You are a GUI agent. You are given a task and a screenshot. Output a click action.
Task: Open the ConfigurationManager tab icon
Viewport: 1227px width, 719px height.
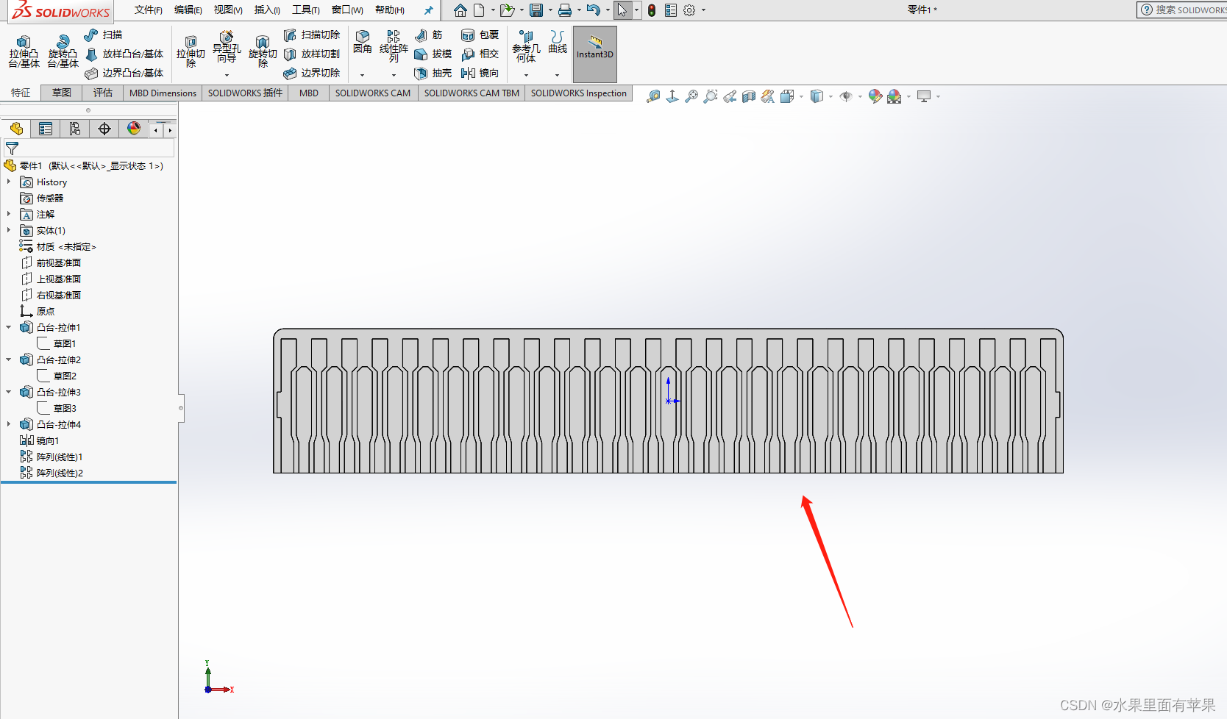(x=75, y=129)
